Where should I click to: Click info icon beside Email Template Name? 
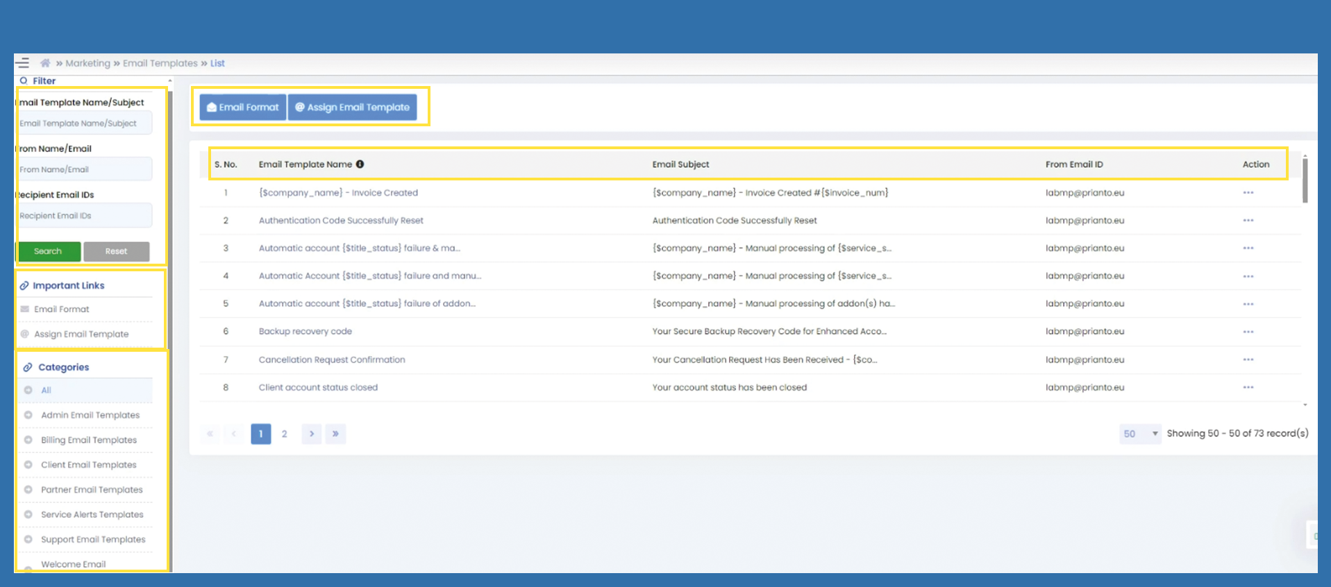point(360,164)
